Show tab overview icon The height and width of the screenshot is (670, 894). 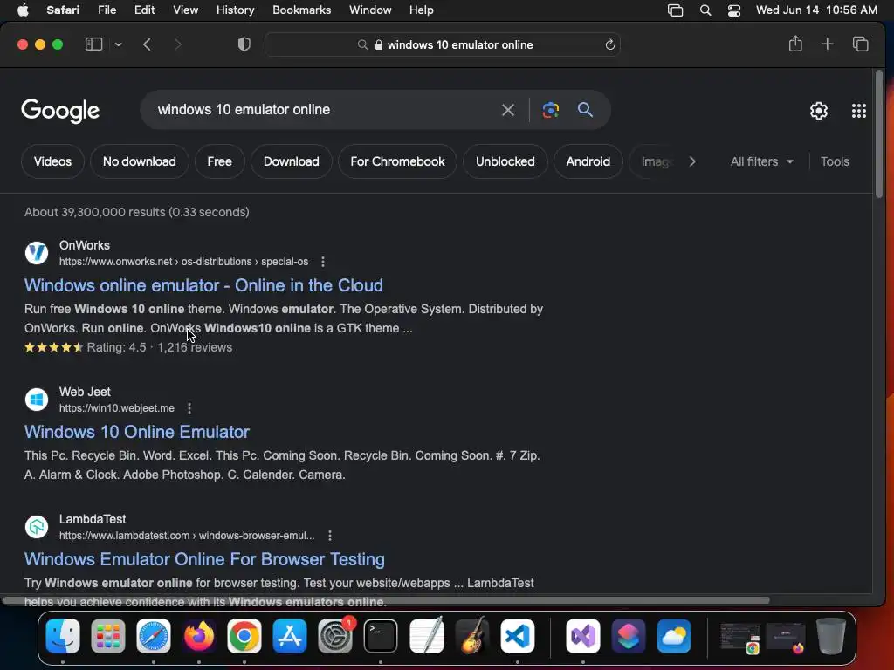pos(860,44)
